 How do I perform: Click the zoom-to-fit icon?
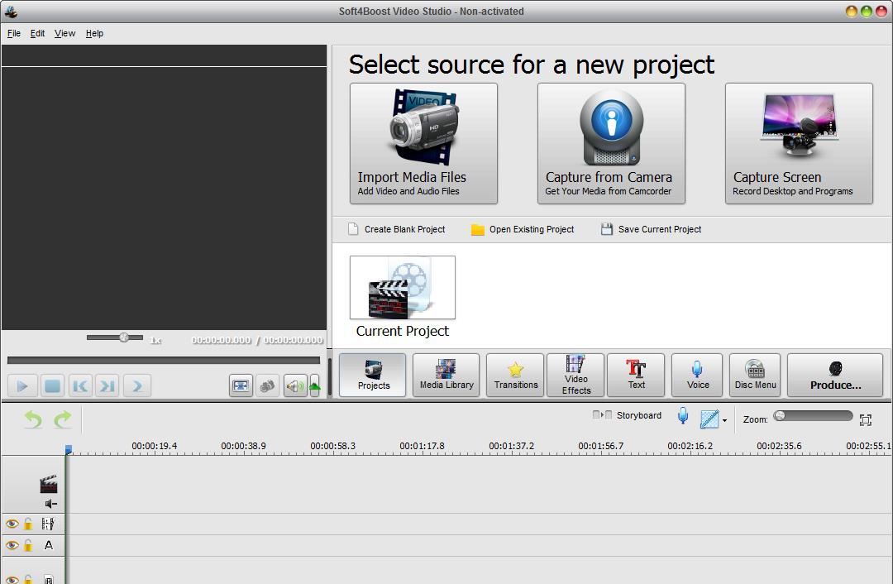point(866,420)
